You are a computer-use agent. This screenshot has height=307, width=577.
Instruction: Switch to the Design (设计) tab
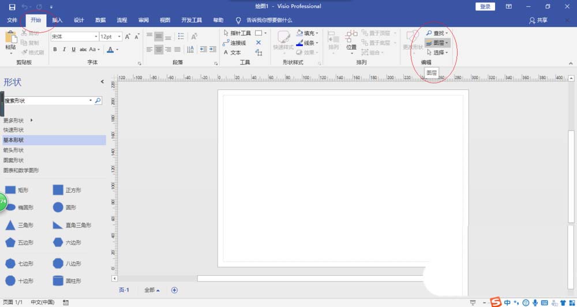[x=78, y=20]
